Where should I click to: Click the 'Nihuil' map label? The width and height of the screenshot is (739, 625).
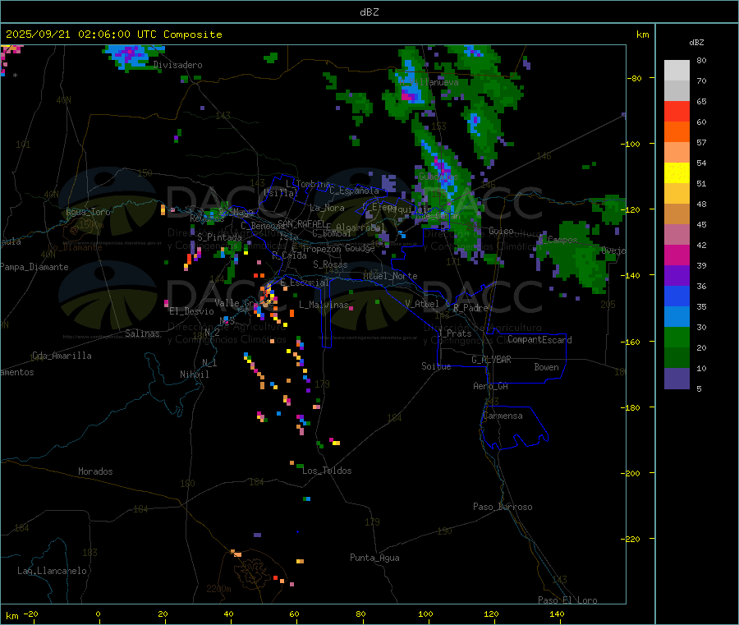(195, 375)
